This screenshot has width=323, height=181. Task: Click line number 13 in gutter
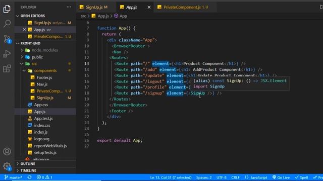87,64
